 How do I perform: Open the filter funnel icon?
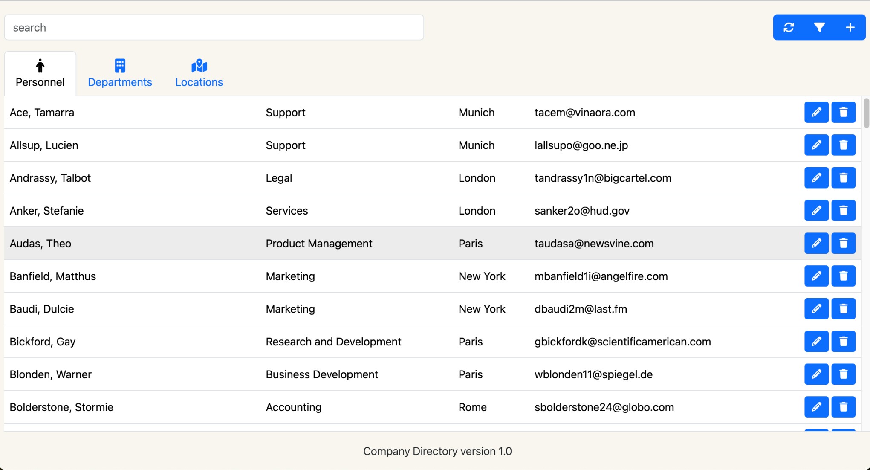819,27
